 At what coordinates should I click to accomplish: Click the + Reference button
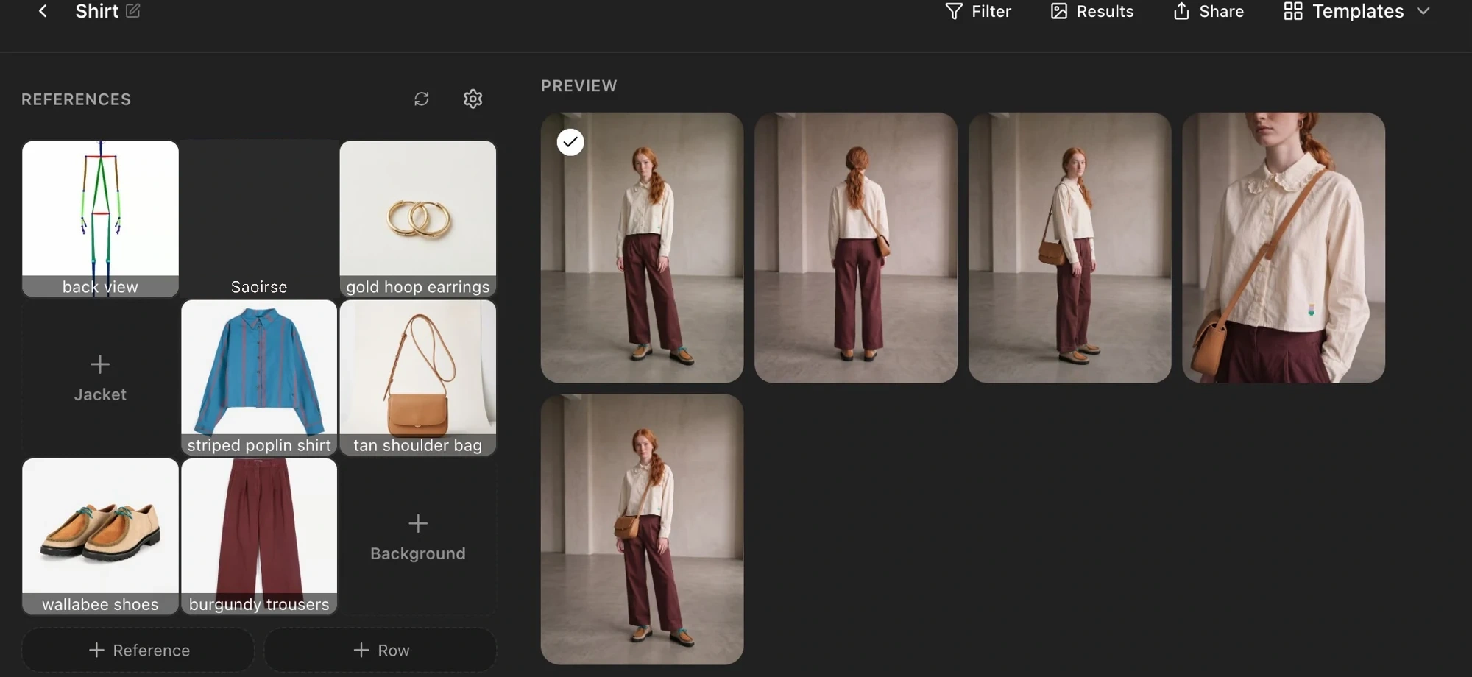[138, 650]
